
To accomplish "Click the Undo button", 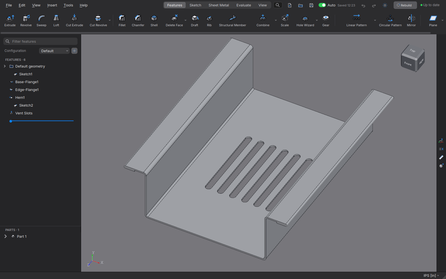I will coord(363,5).
